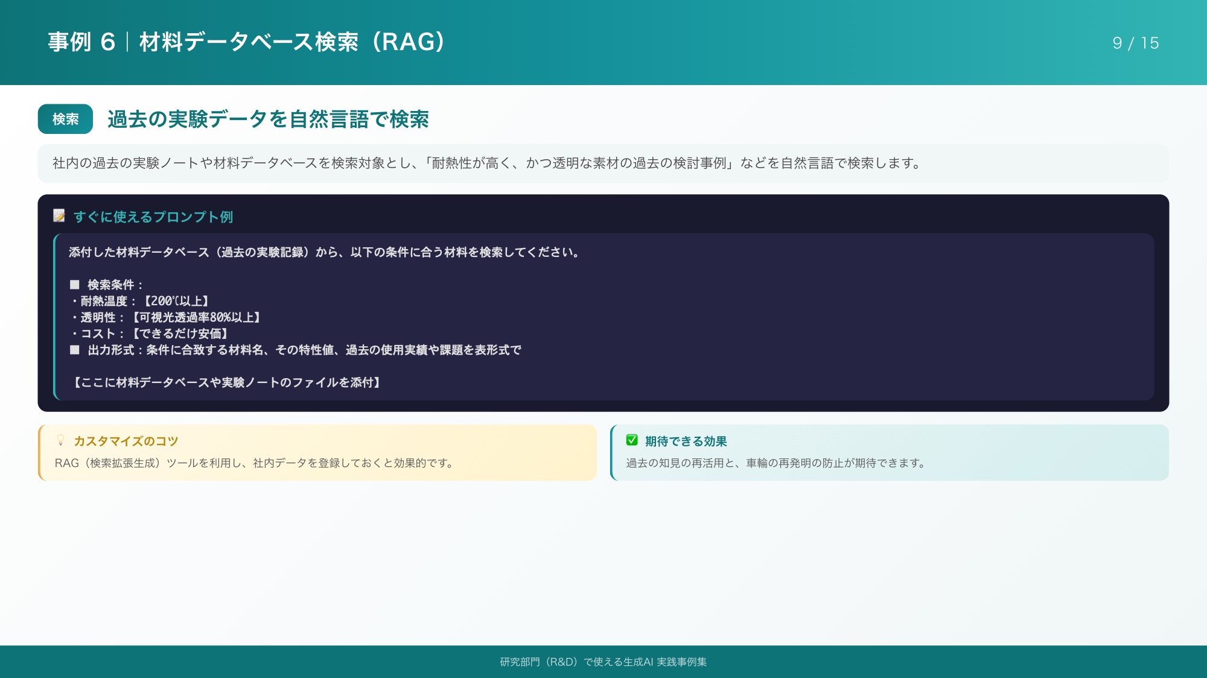Select the 透明性：【可視光透過率80%以上】 line
Viewport: 1207px width, 678px height.
pos(166,317)
